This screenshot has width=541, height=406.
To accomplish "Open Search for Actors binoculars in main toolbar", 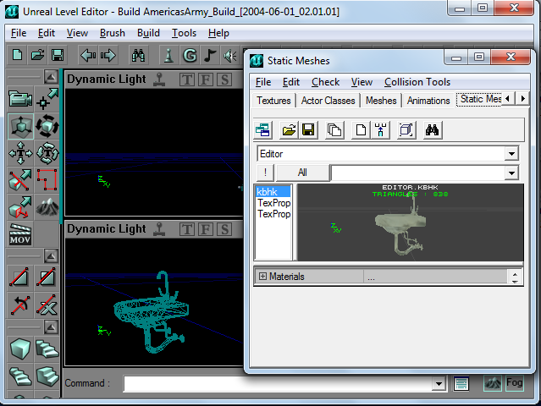I will coord(138,55).
